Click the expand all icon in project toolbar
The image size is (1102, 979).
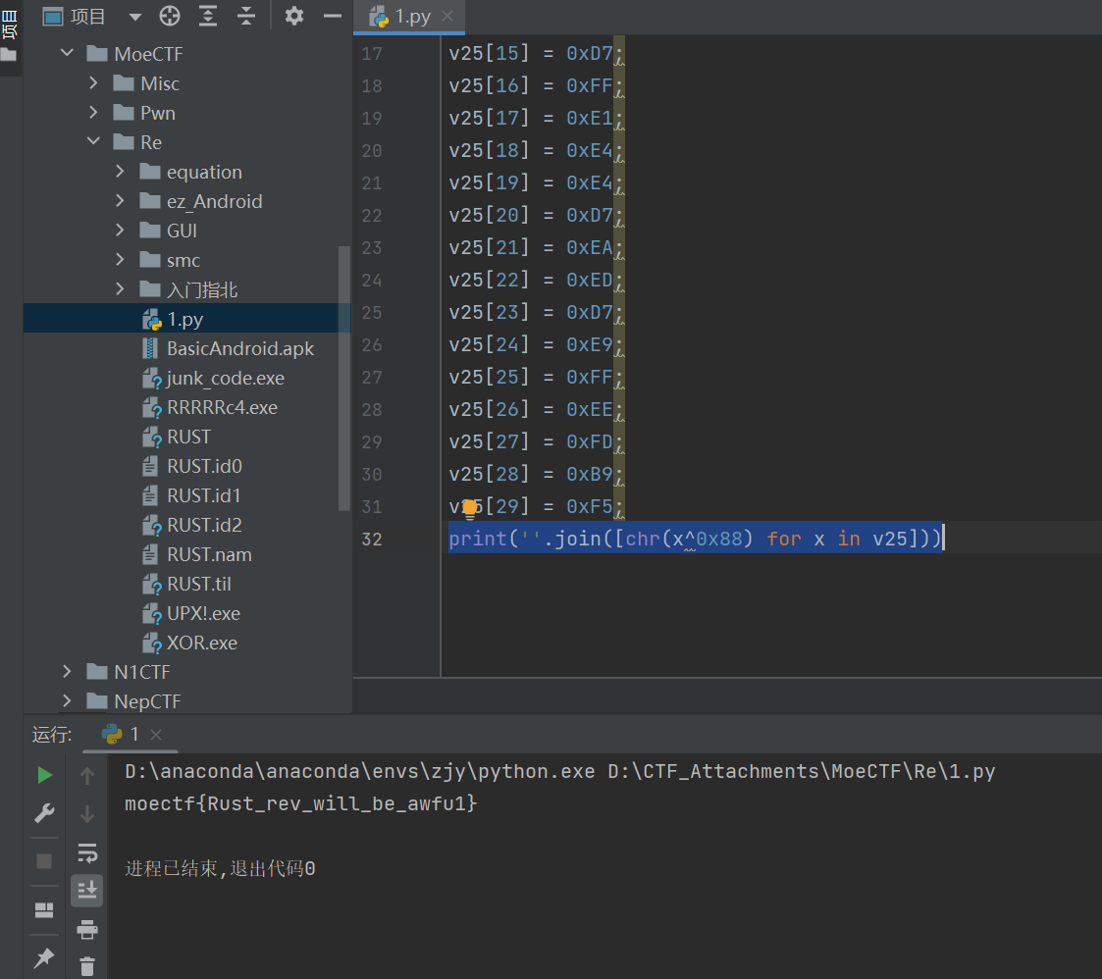point(208,16)
